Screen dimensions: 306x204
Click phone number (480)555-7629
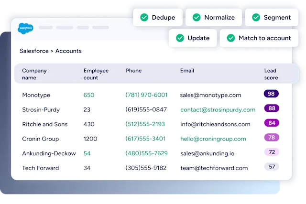[147, 153]
